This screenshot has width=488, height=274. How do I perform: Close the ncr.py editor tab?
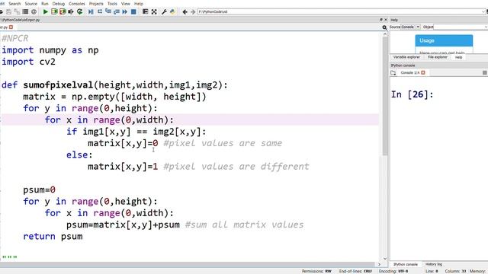click(11, 27)
